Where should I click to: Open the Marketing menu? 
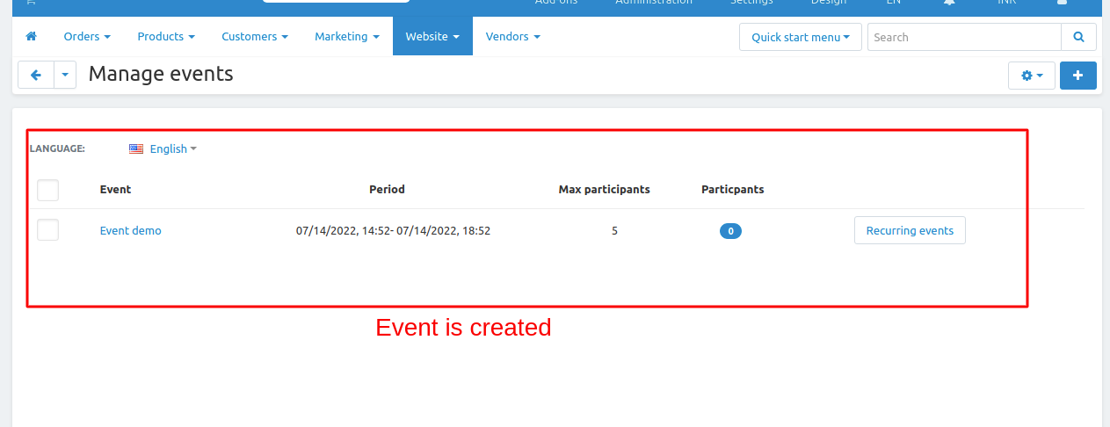point(346,37)
